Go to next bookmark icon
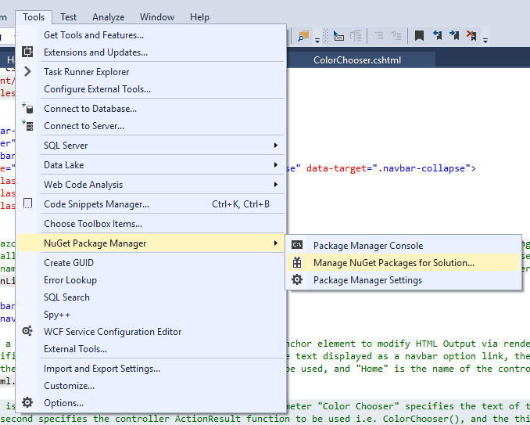 coord(454,35)
